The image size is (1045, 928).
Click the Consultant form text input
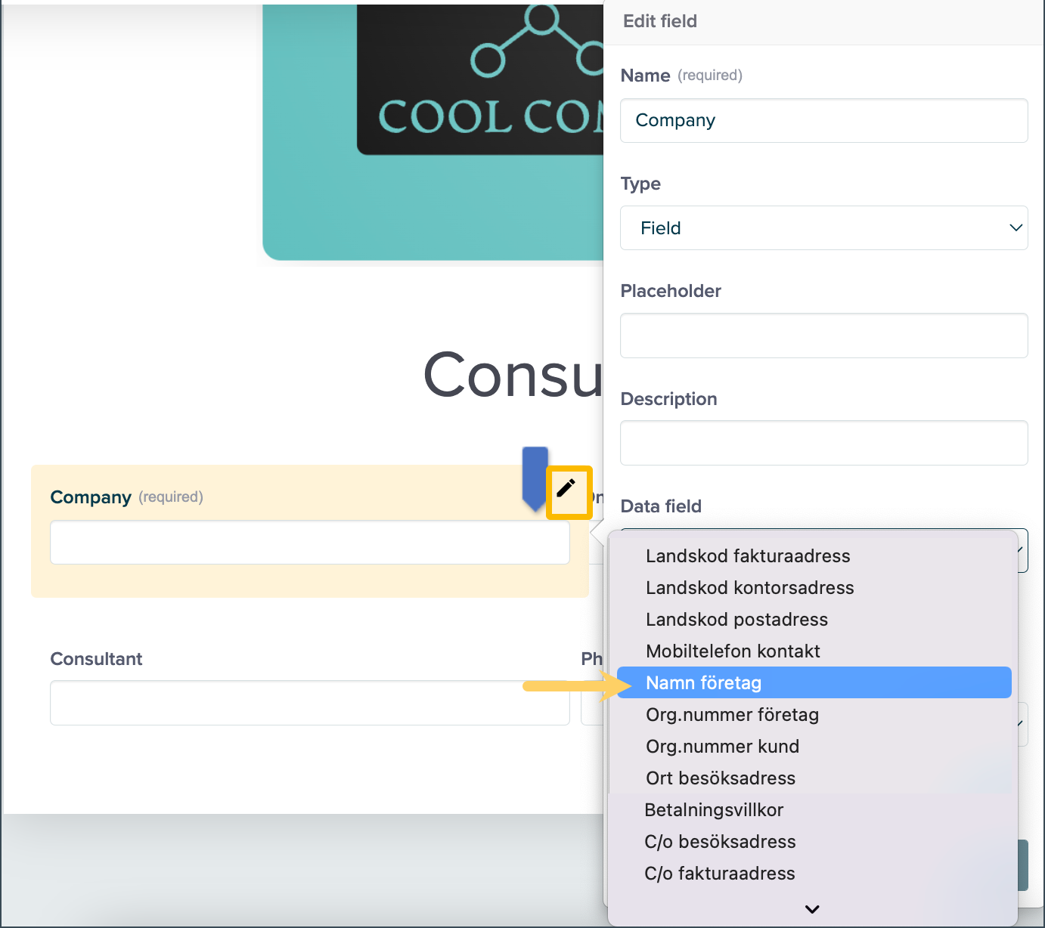(310, 703)
